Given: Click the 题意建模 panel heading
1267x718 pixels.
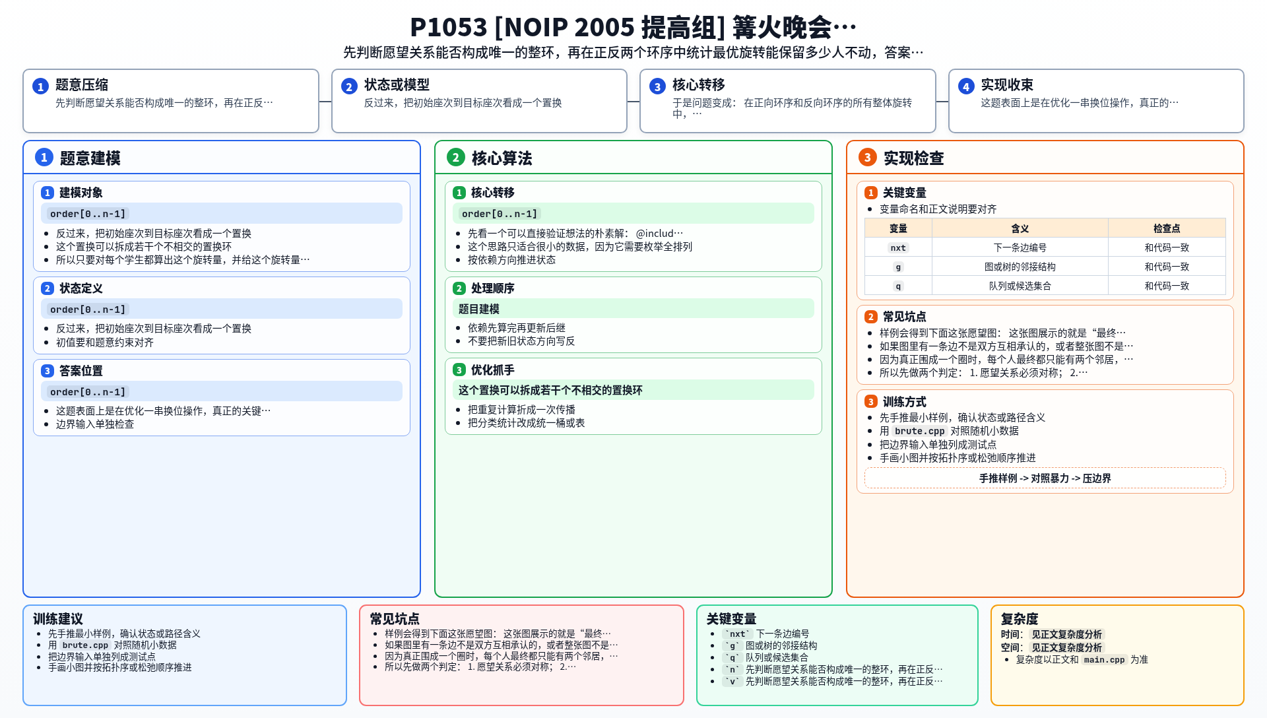Looking at the screenshot, I should [90, 158].
